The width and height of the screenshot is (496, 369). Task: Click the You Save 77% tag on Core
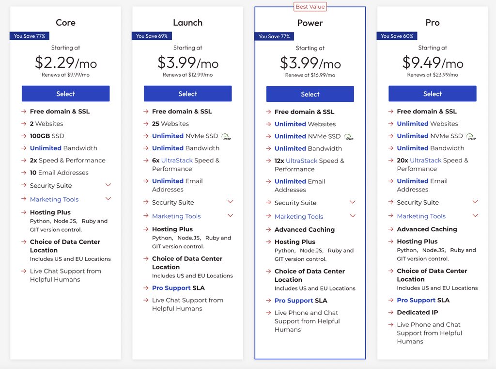(x=30, y=36)
